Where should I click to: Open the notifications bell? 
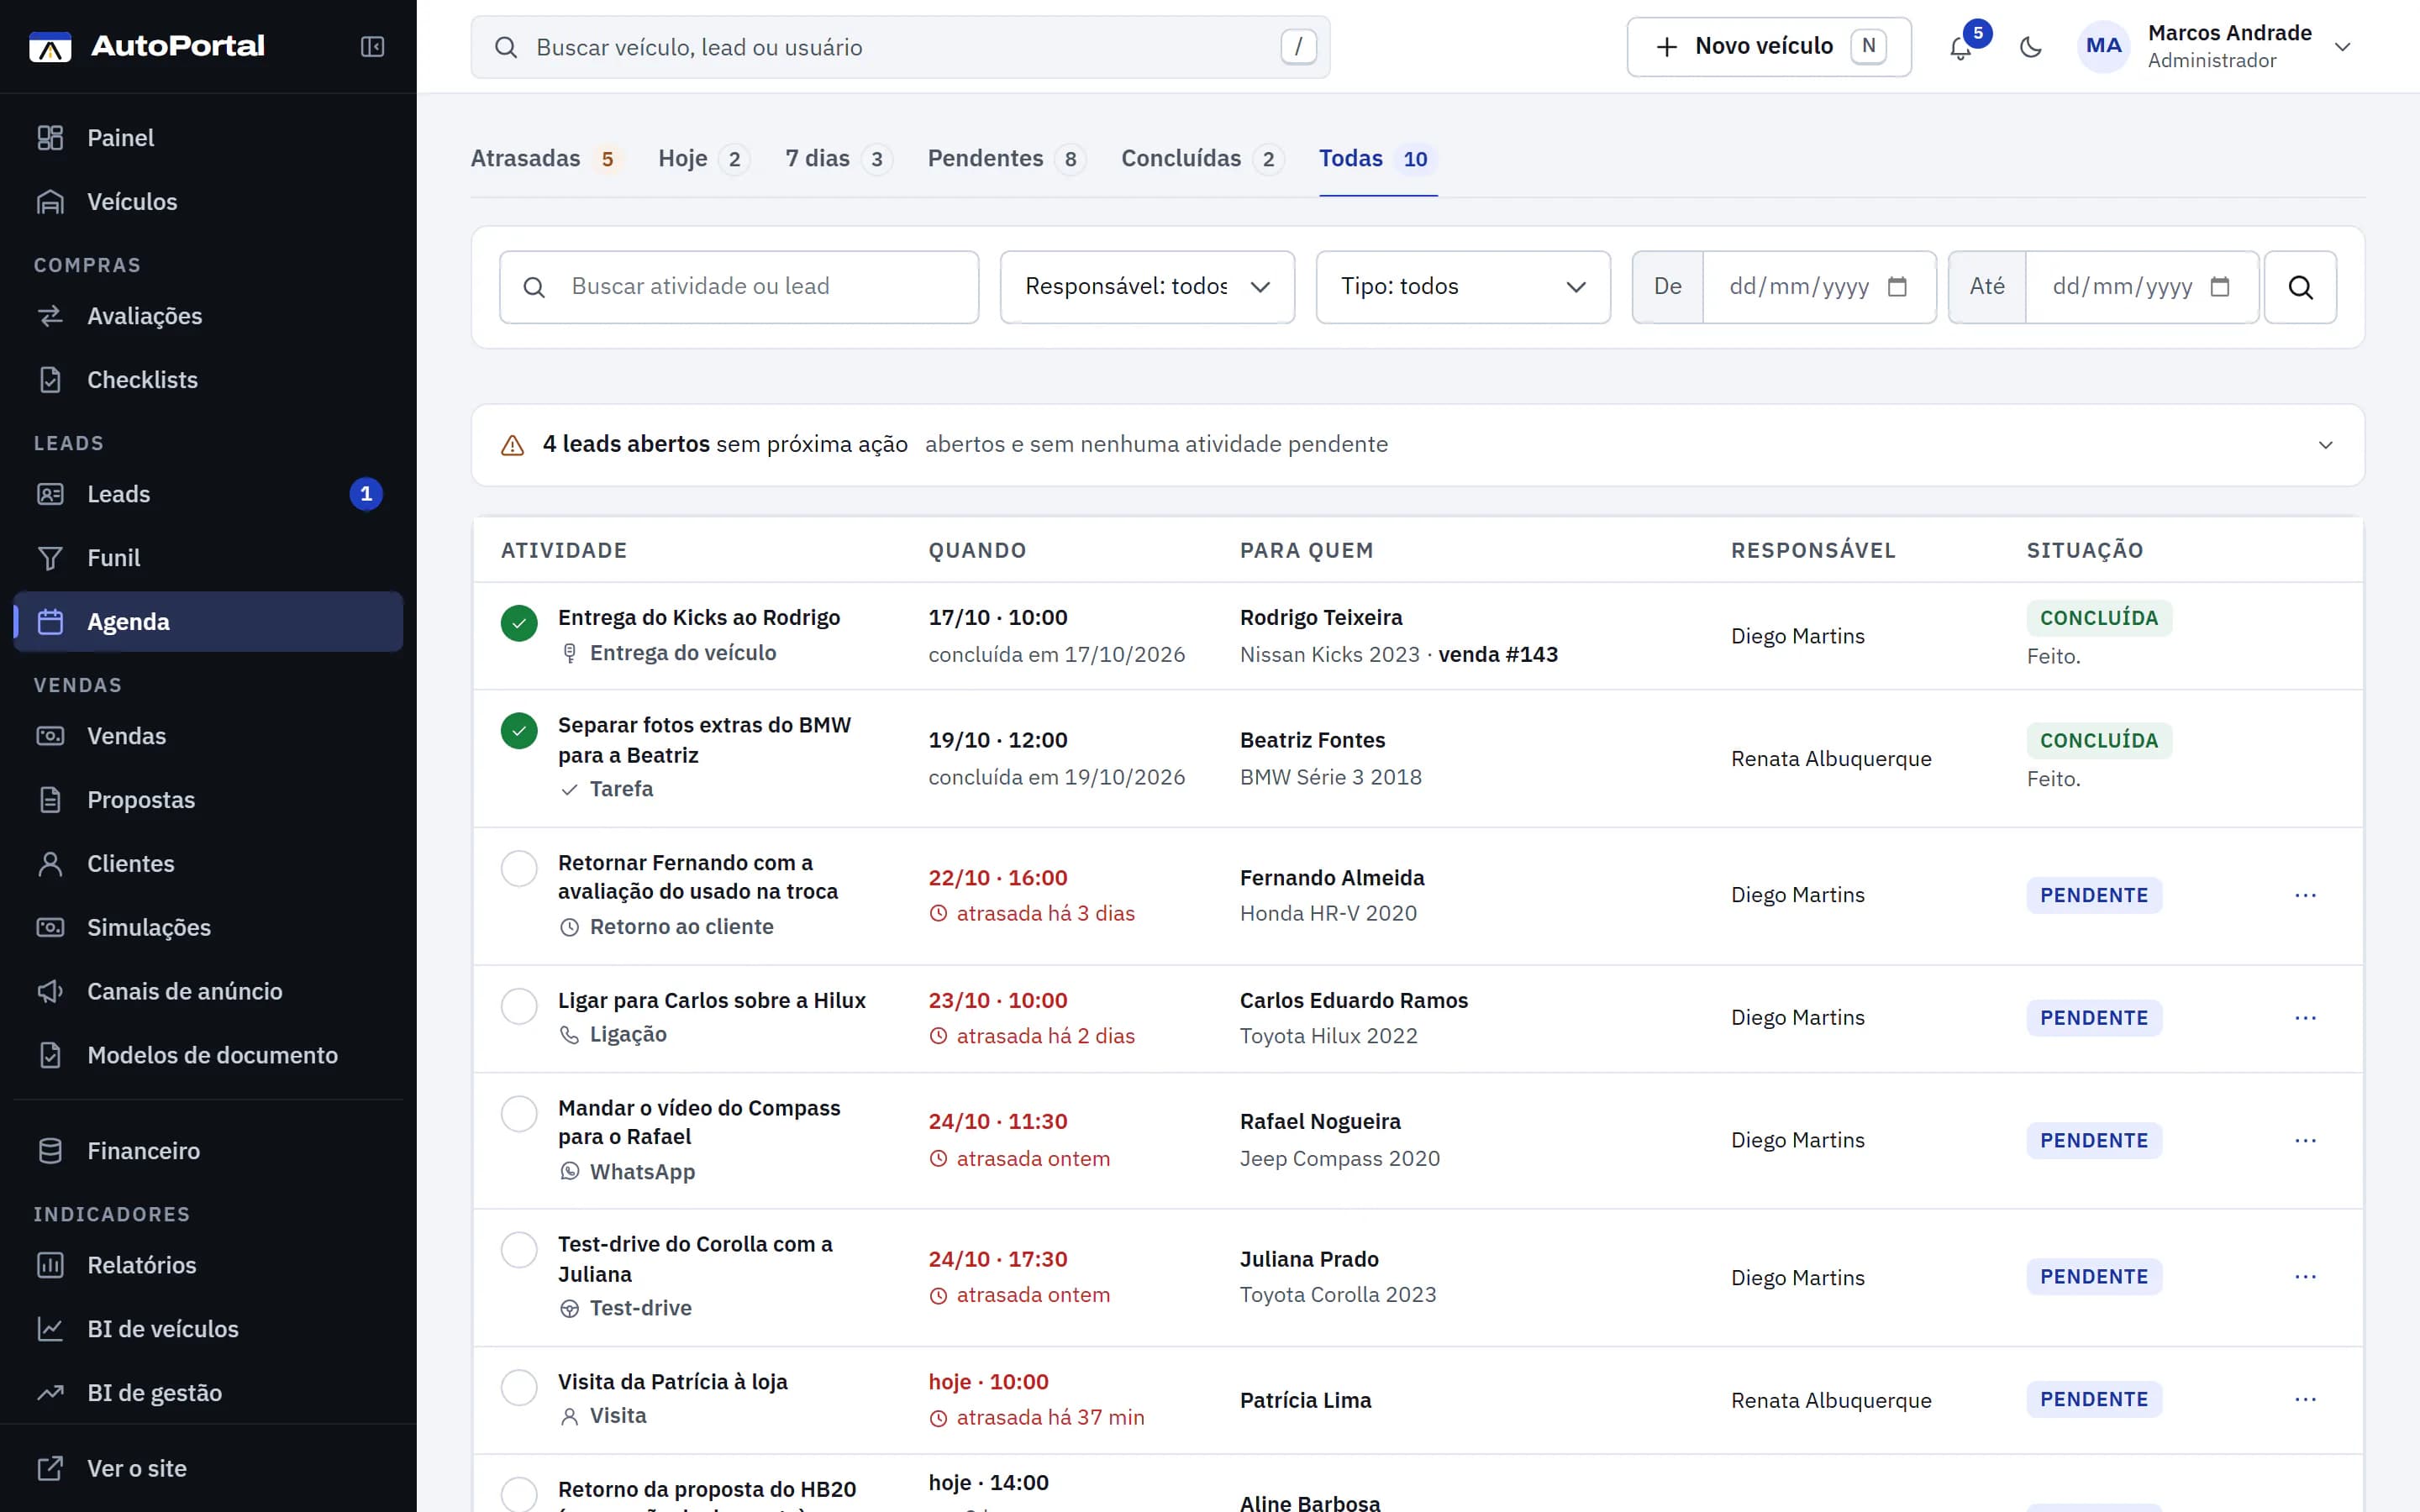coord(1960,47)
